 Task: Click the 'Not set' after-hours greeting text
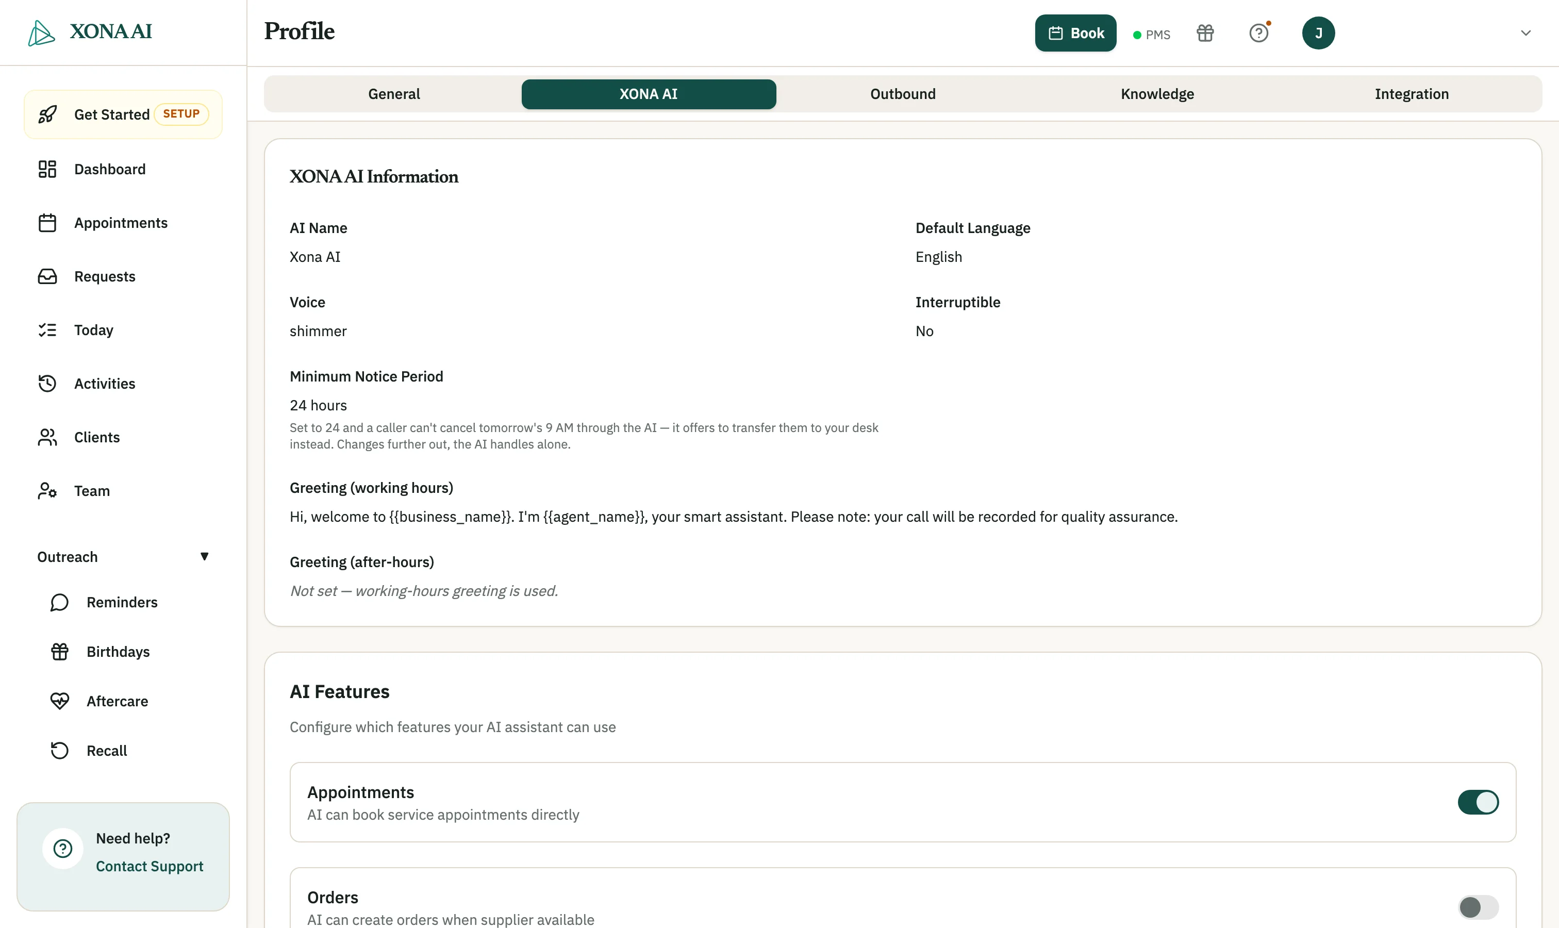[x=424, y=591]
